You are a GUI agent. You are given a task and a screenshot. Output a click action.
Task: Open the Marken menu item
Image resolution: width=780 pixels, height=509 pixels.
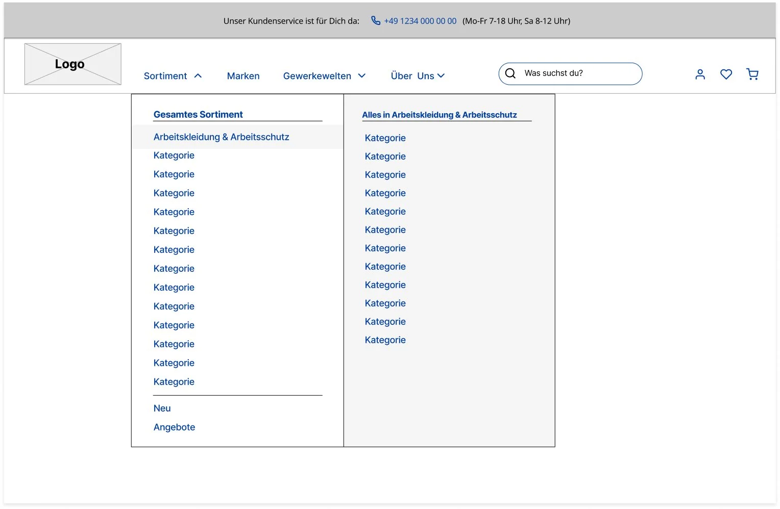243,76
